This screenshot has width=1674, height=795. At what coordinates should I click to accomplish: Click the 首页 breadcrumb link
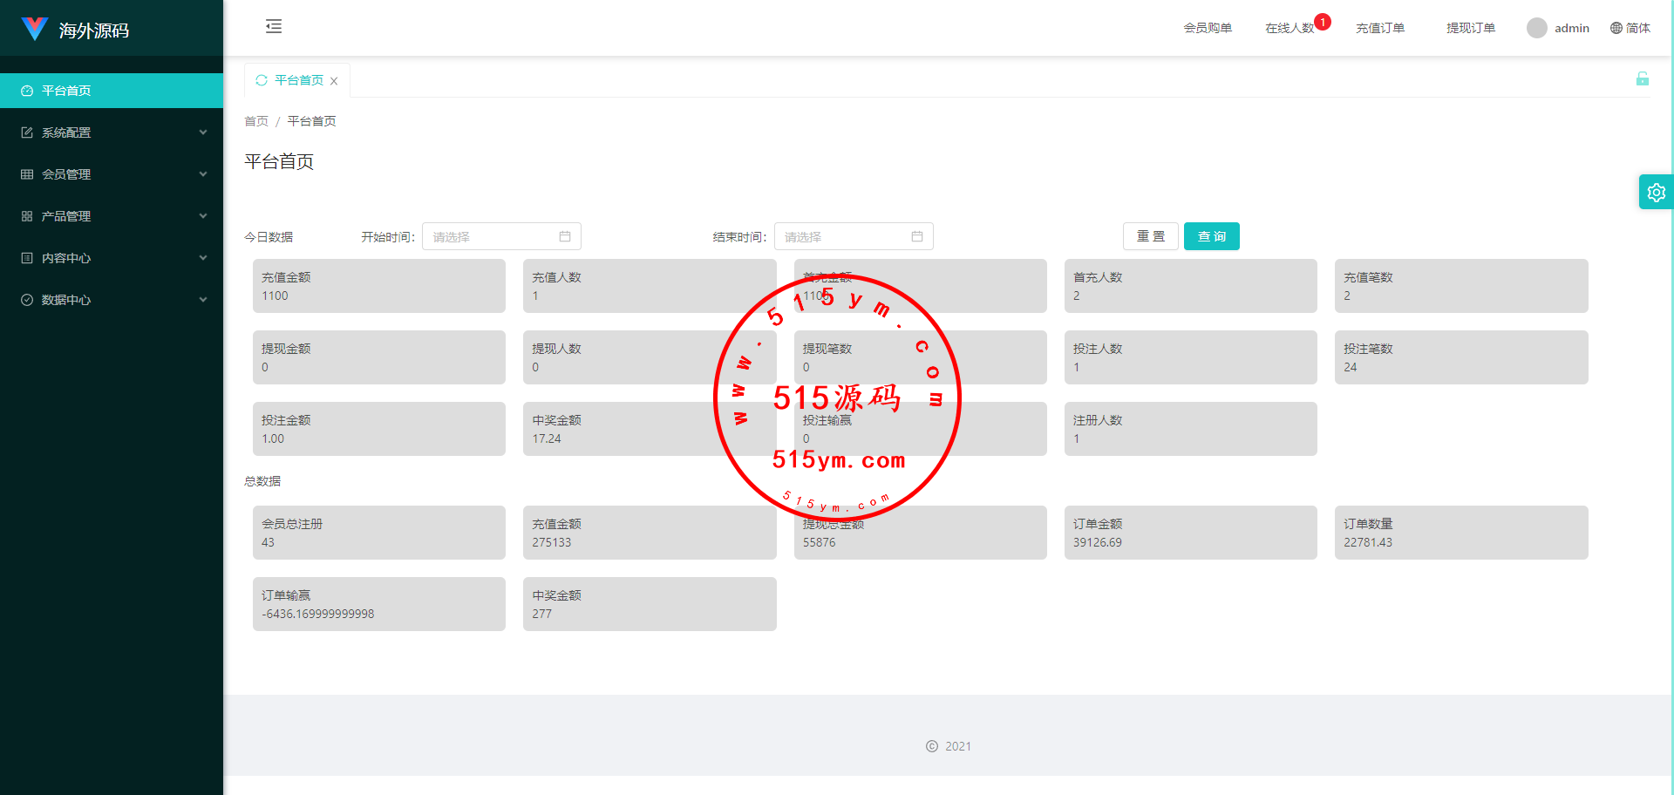[x=256, y=121]
